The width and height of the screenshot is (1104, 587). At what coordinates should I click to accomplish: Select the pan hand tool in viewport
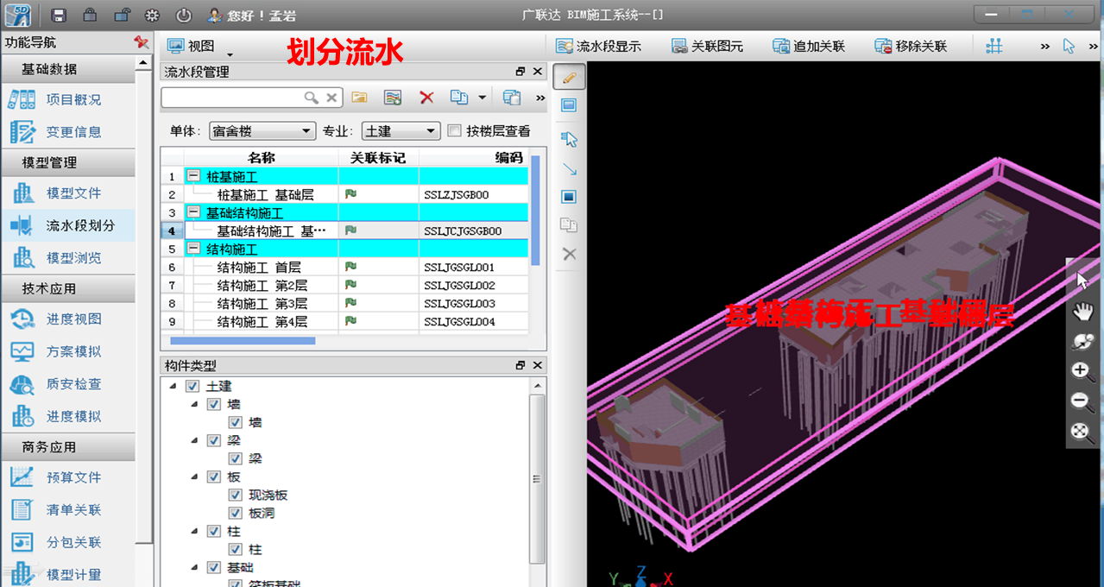point(1082,312)
